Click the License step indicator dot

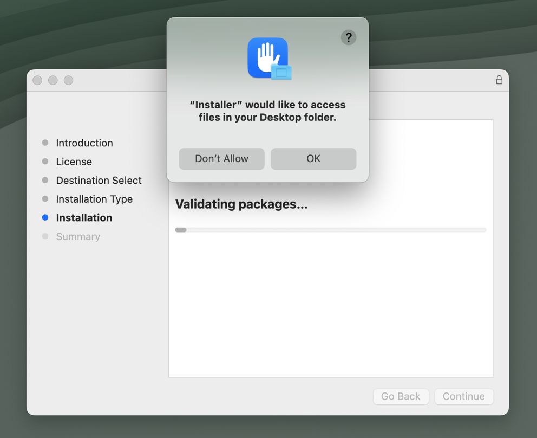(45, 162)
